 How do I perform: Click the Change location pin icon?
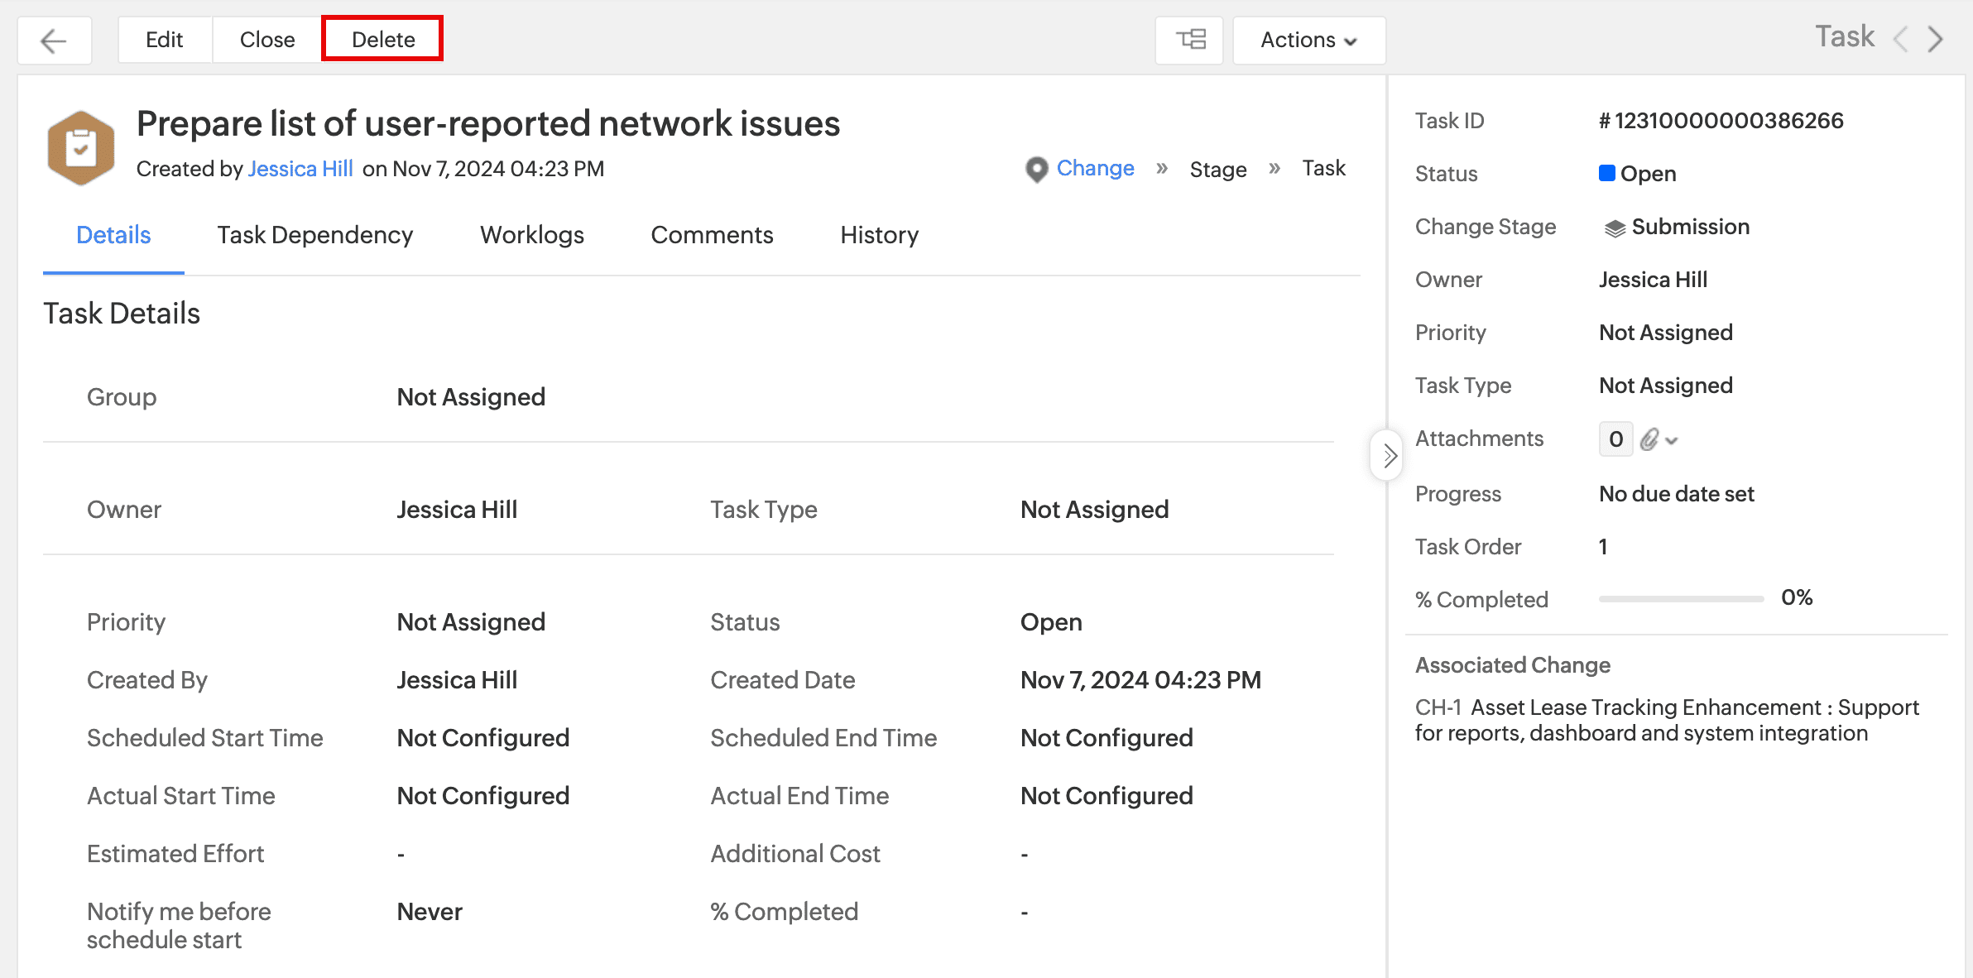tap(1036, 169)
